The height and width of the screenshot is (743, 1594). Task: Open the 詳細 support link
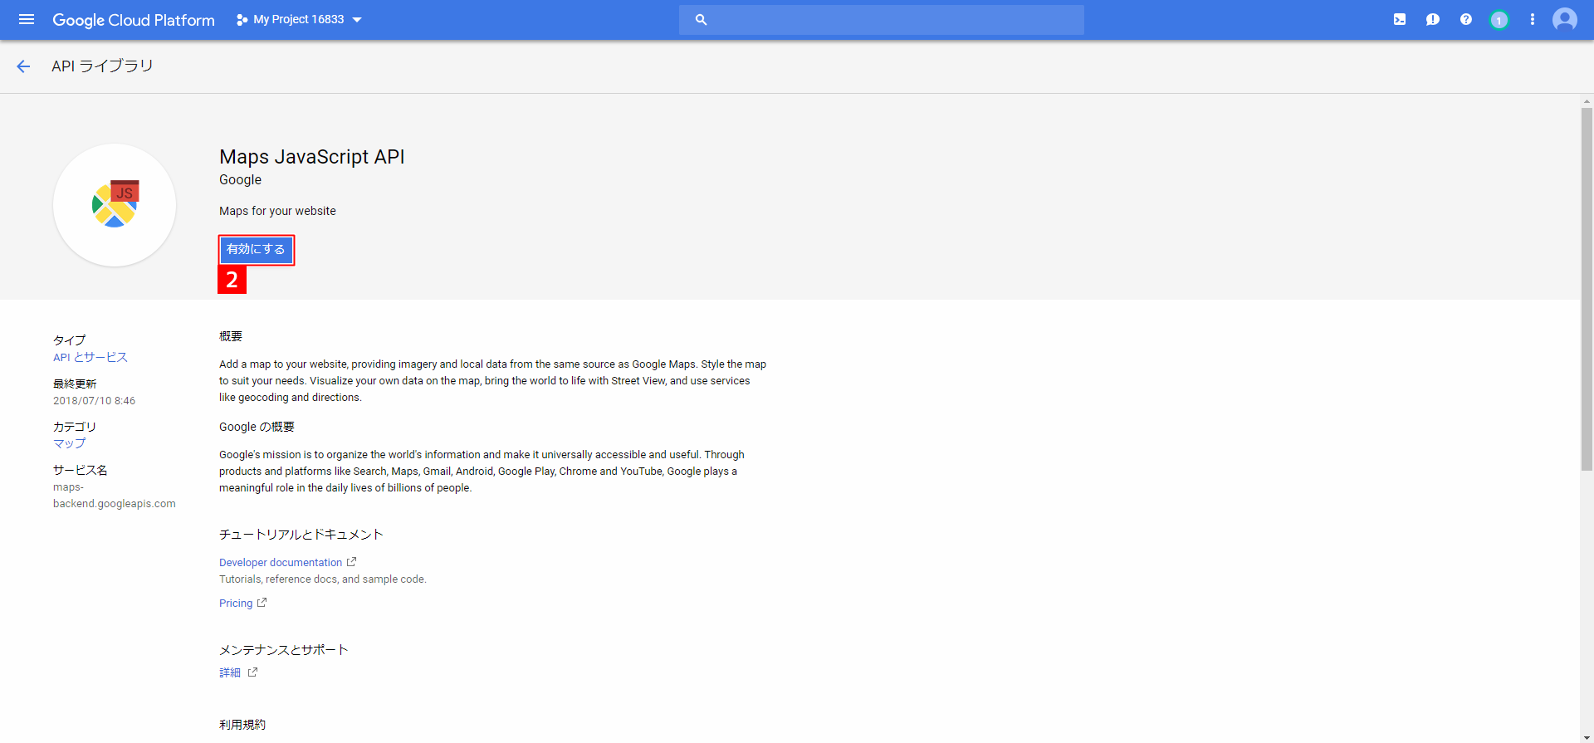click(x=230, y=673)
